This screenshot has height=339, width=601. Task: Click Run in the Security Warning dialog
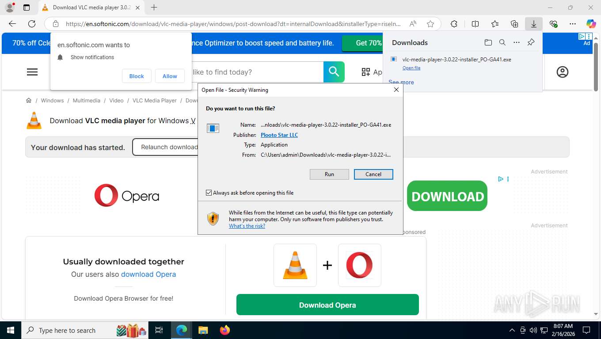tap(329, 174)
